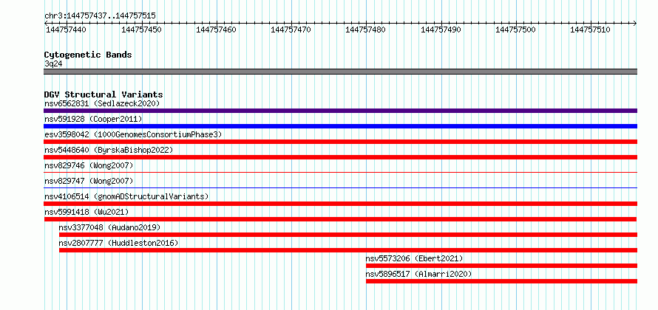Image resolution: width=658 pixels, height=310 pixels.
Task: Click ruler position 144757470
Action: (291, 30)
